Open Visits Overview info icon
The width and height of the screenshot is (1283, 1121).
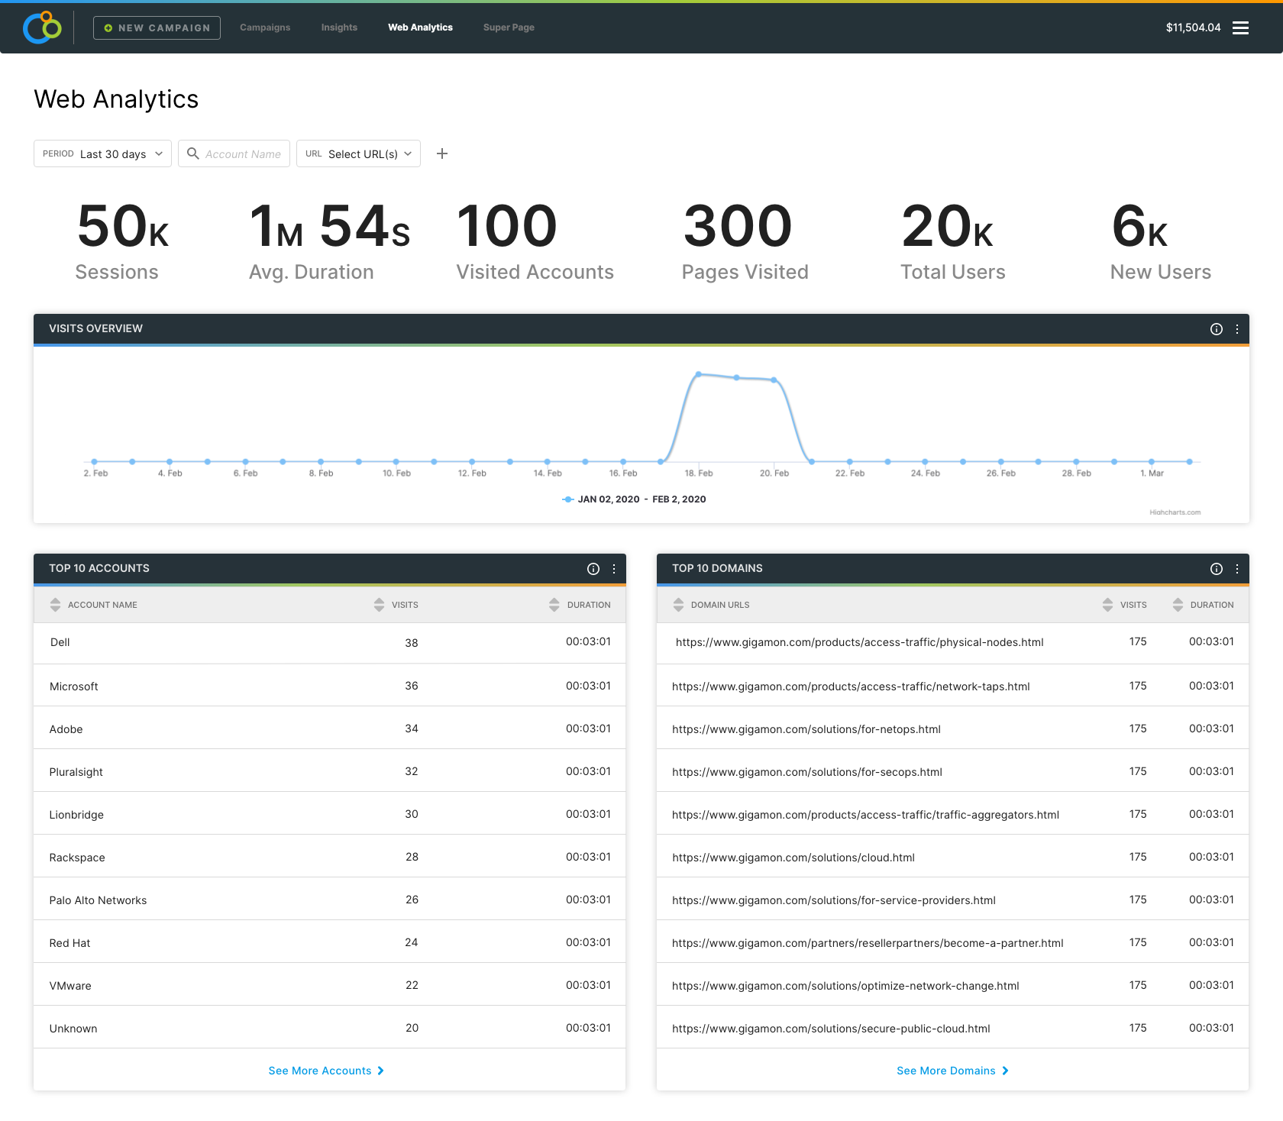pos(1217,329)
